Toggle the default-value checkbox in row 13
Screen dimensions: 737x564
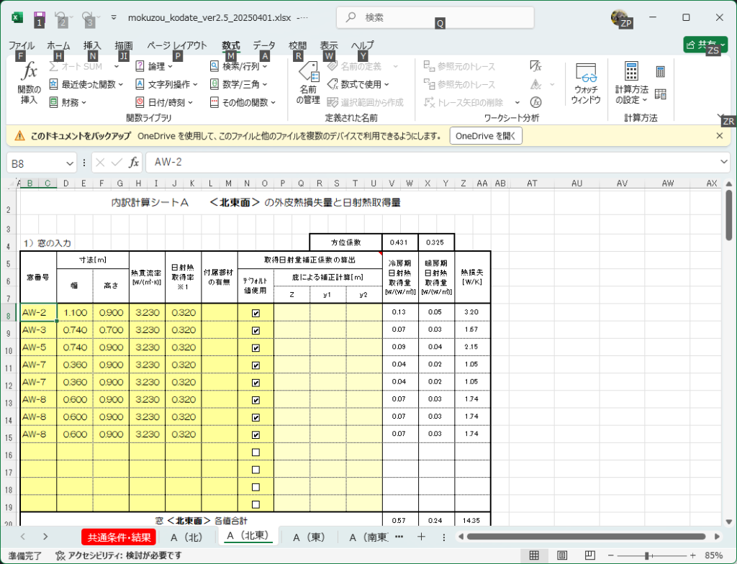pyautogui.click(x=256, y=400)
